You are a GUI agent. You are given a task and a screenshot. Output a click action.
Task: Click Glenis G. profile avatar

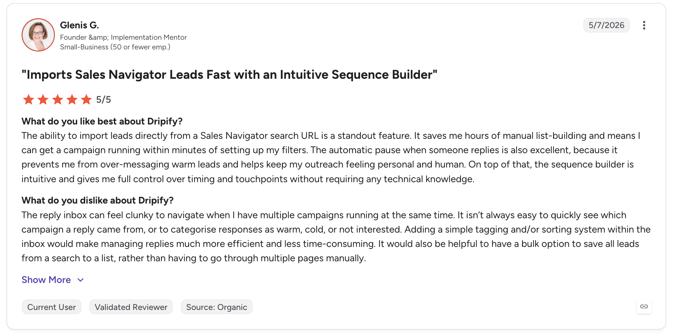38,35
